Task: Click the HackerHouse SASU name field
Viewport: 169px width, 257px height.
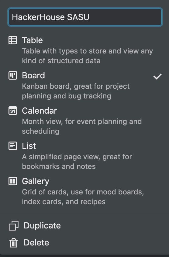Action: [85, 17]
